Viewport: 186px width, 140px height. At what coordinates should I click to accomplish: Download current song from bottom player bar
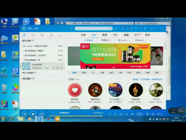(x=115, y=114)
